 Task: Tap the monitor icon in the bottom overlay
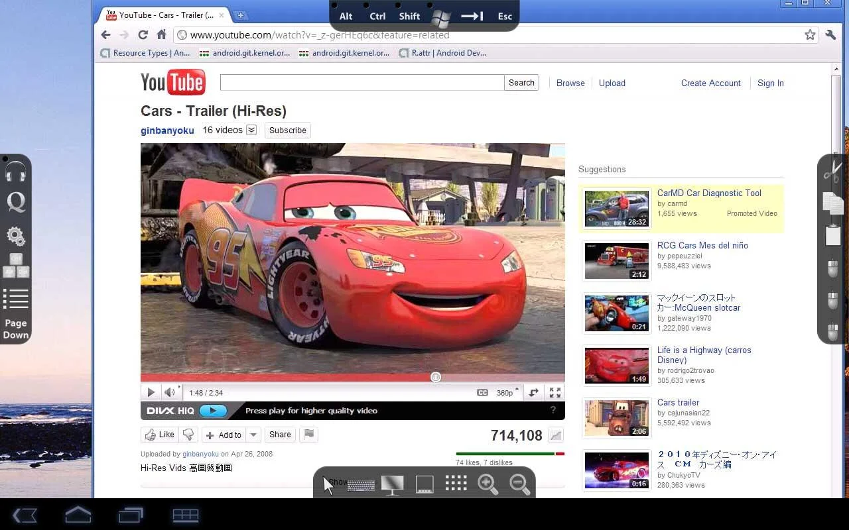(393, 484)
